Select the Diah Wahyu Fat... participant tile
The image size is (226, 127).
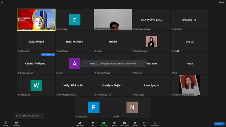151,20
